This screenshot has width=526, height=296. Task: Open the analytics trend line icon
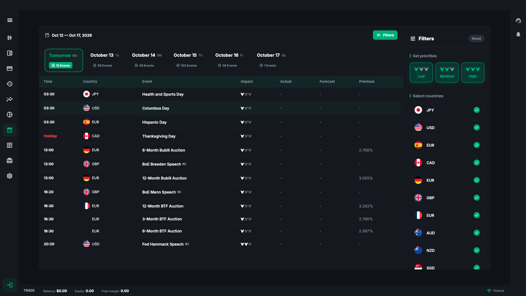(x=10, y=99)
